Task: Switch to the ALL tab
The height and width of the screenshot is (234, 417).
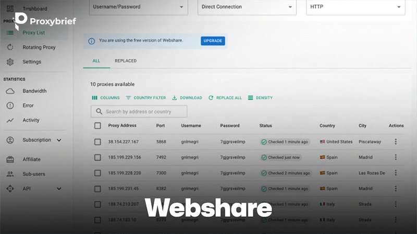Action: pos(96,61)
